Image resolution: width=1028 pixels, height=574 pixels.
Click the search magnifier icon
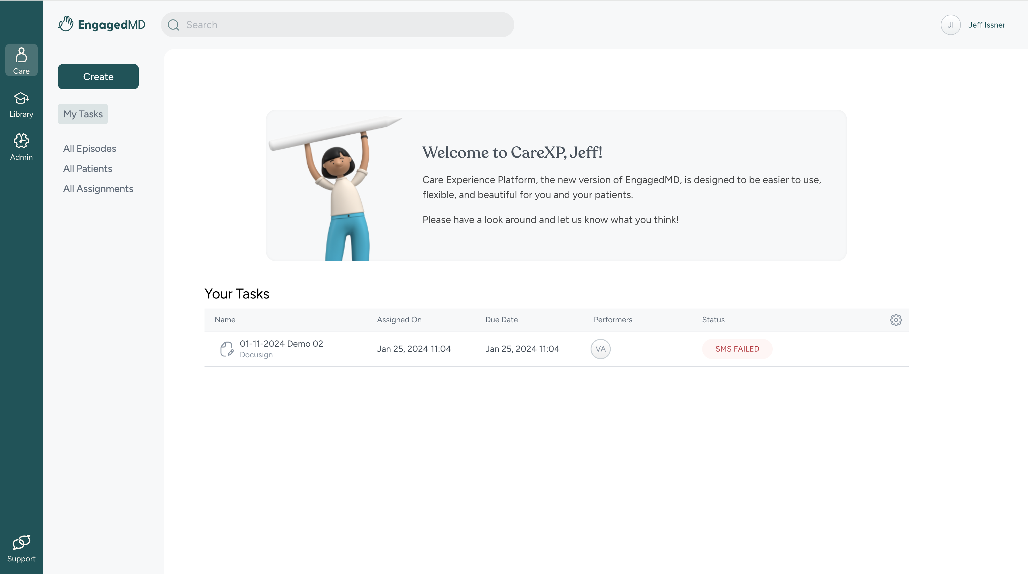point(174,25)
